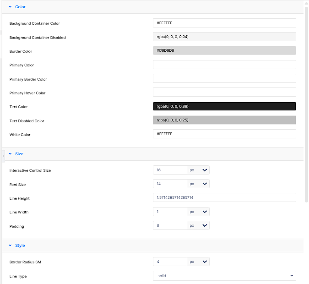Click the White Color #FFFFFF field
Image resolution: width=309 pixels, height=284 pixels.
[x=224, y=134]
